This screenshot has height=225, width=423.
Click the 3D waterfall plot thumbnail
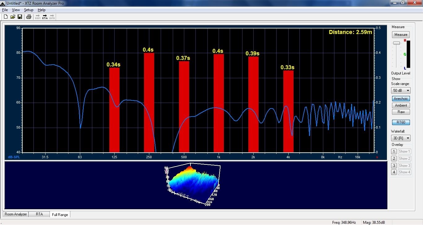[x=193, y=184]
